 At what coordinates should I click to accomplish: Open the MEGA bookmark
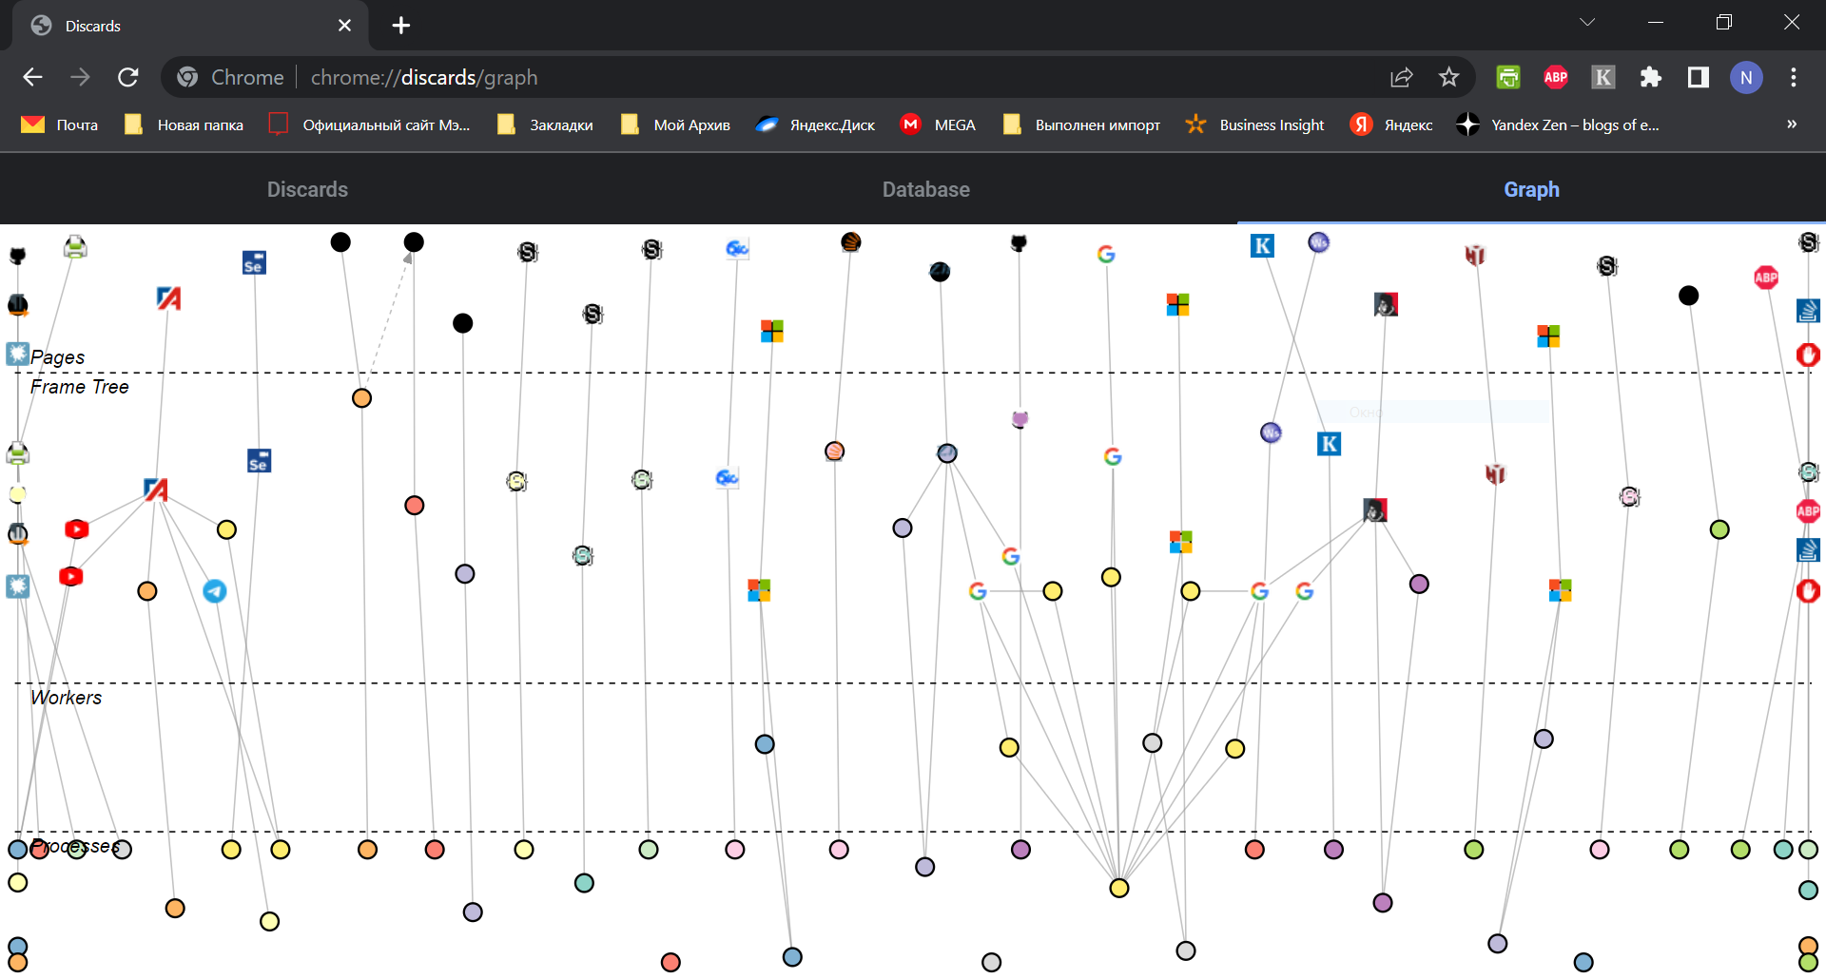pos(938,125)
